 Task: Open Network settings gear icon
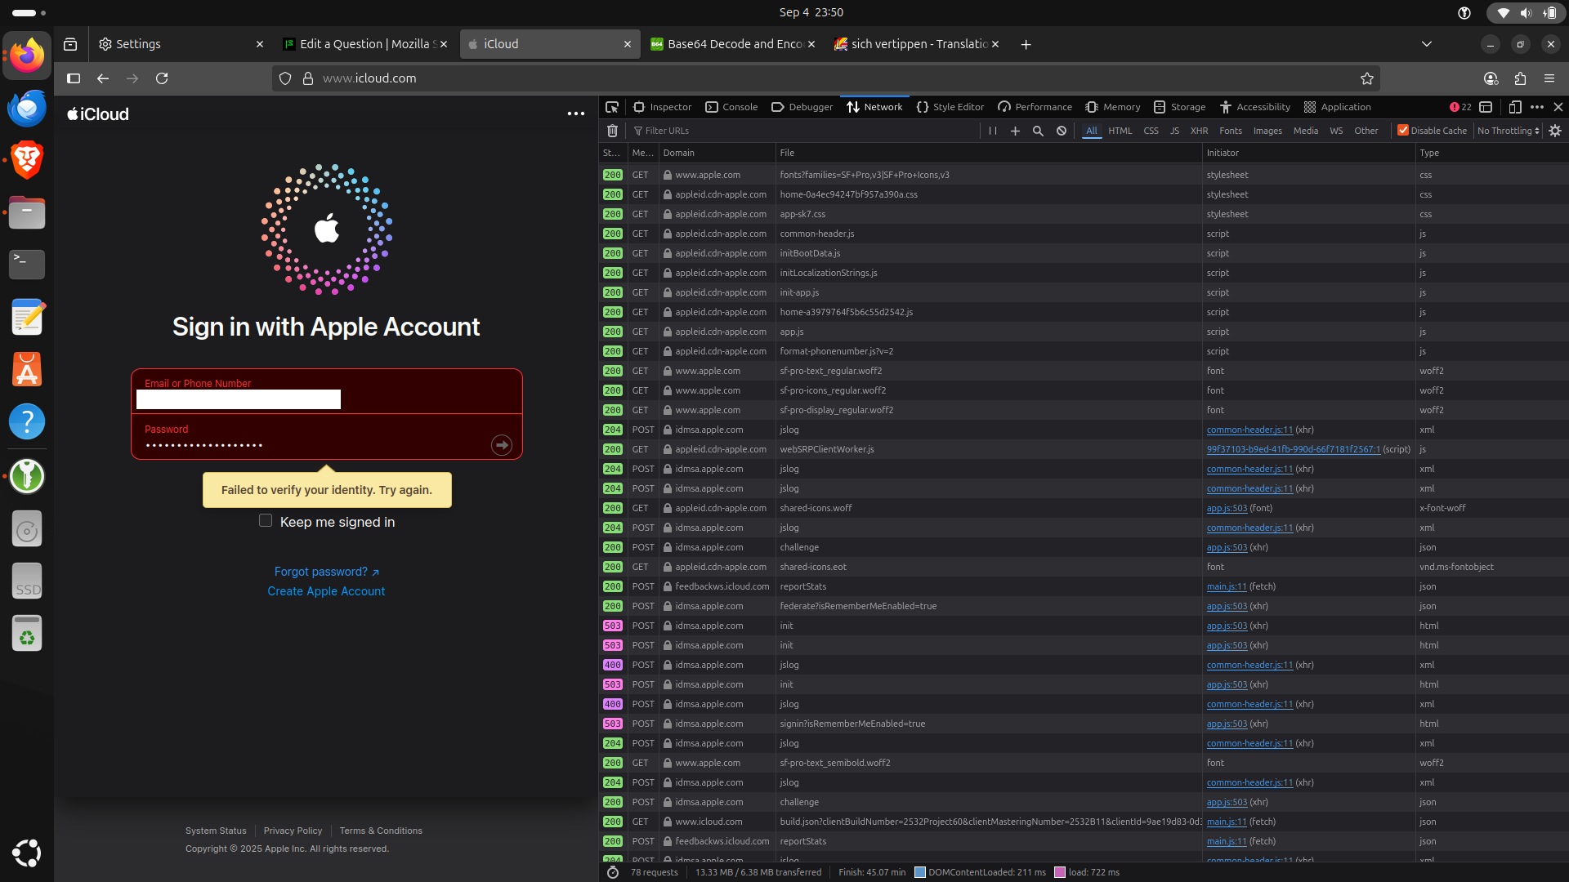click(1555, 131)
